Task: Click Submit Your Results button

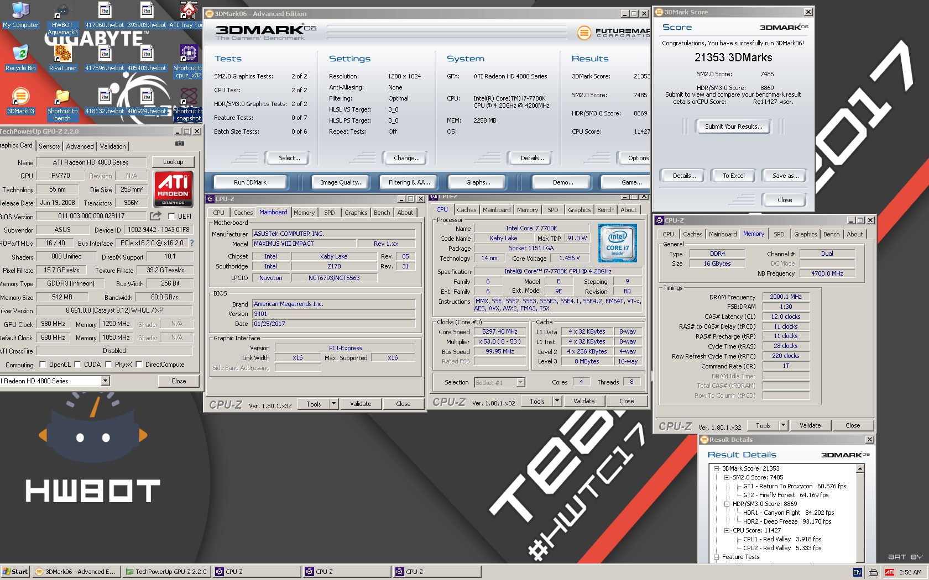Action: [733, 126]
